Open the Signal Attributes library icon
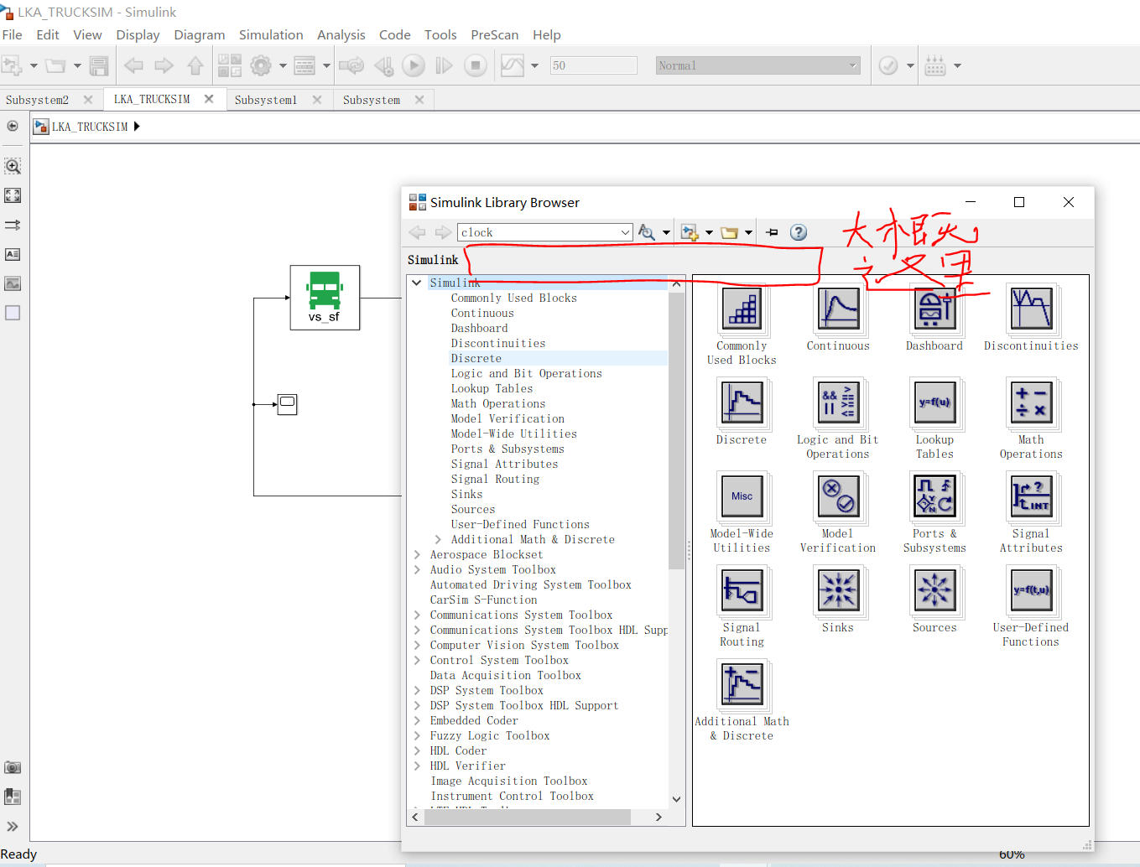 pos(1031,498)
